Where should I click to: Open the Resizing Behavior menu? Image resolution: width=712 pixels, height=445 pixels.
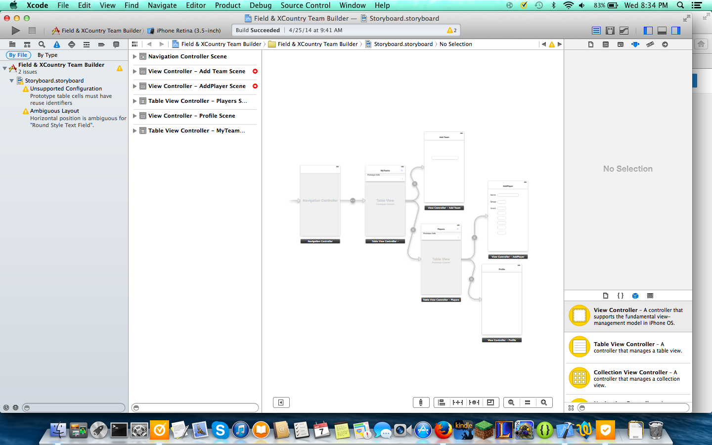coord(490,402)
